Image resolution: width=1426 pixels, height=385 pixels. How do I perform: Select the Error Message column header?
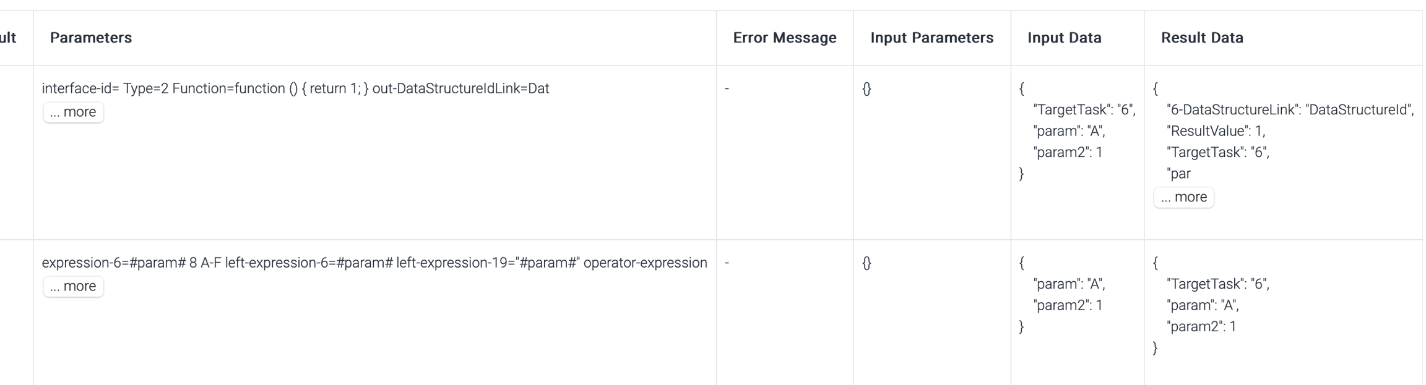pyautogui.click(x=784, y=38)
